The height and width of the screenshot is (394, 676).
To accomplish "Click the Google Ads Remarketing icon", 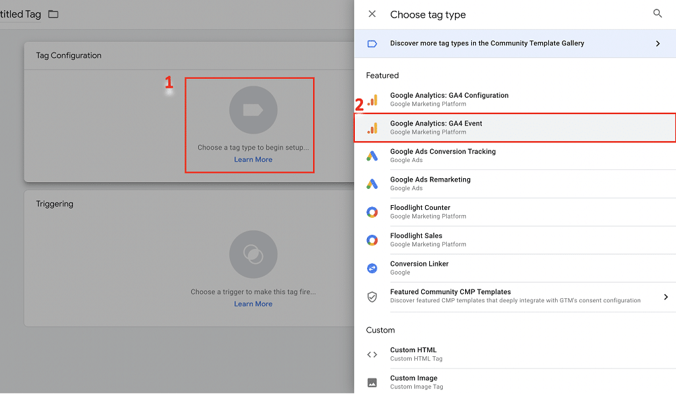I will [372, 184].
